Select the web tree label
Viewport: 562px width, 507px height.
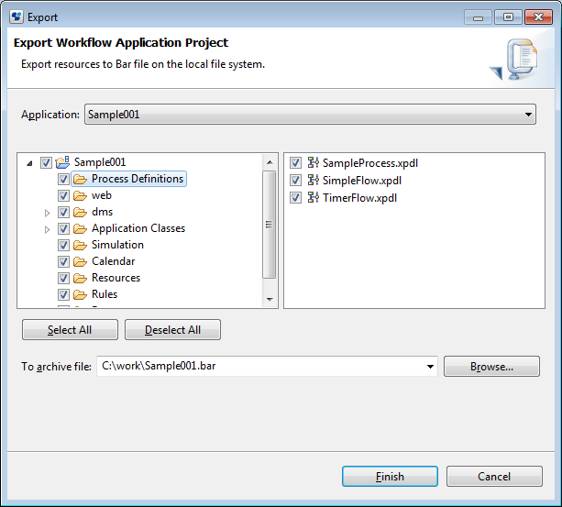click(x=102, y=195)
